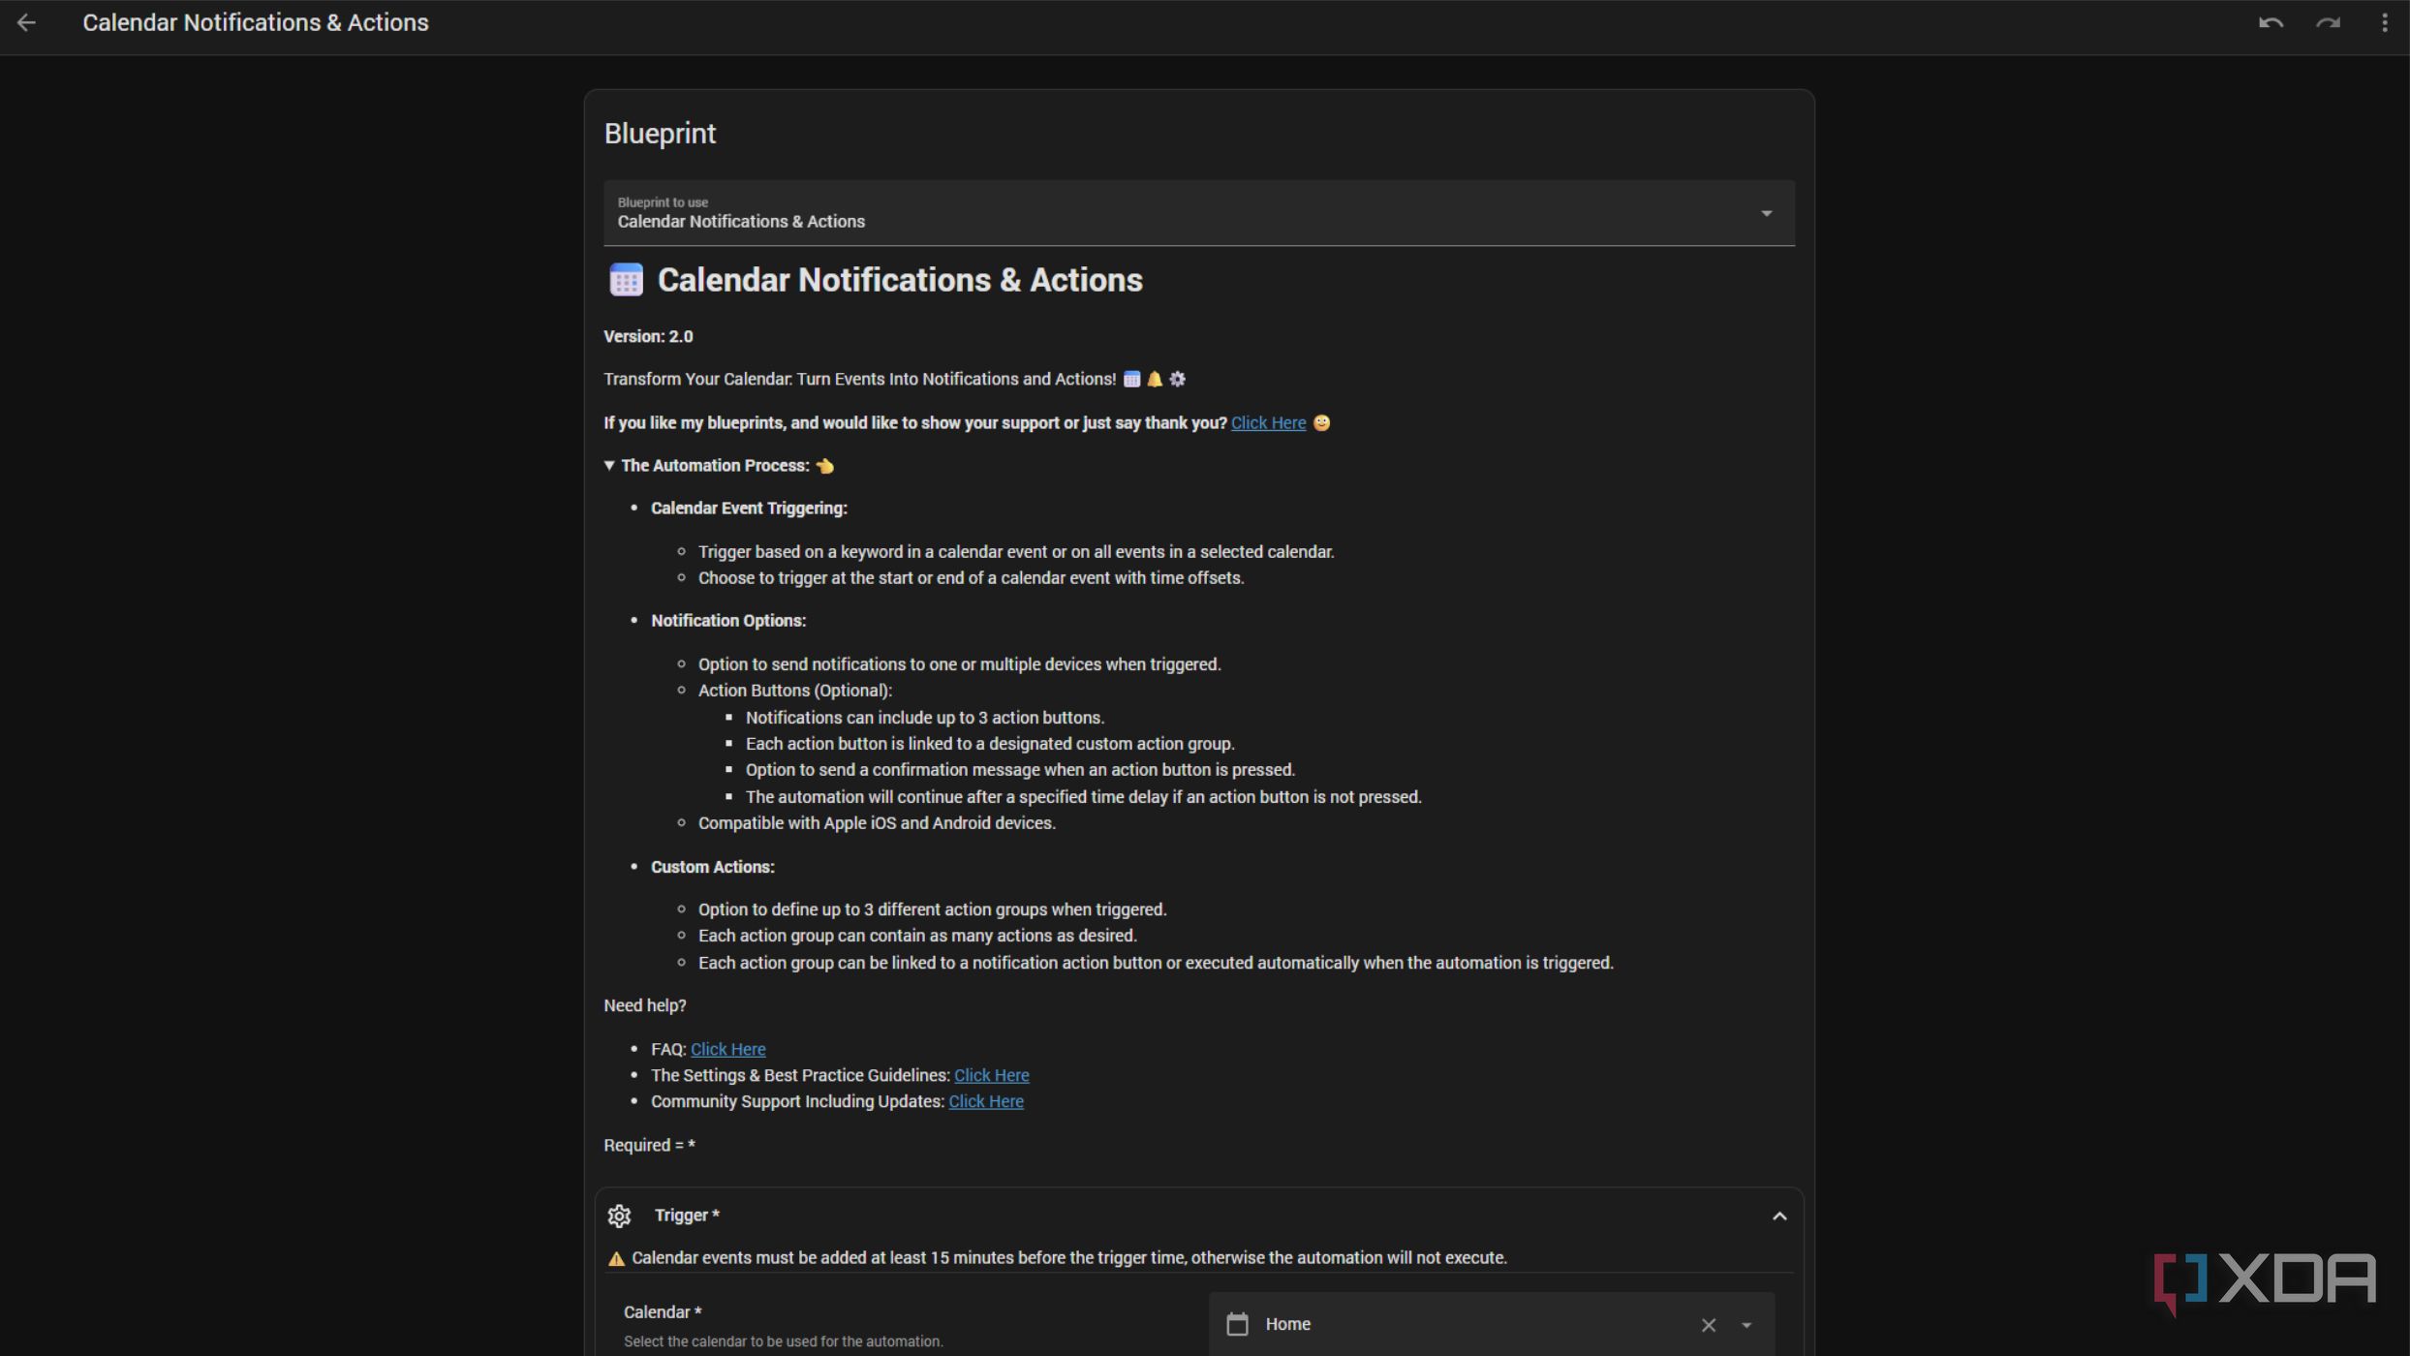
Task: Click the Custom Actions heading
Action: (x=712, y=867)
